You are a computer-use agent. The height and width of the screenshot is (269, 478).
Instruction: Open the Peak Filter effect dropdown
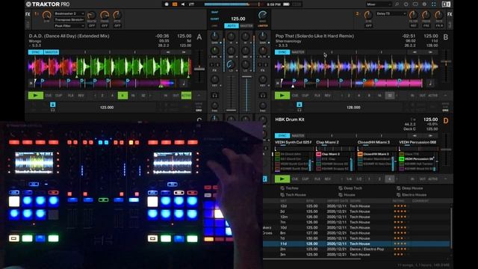69,26
